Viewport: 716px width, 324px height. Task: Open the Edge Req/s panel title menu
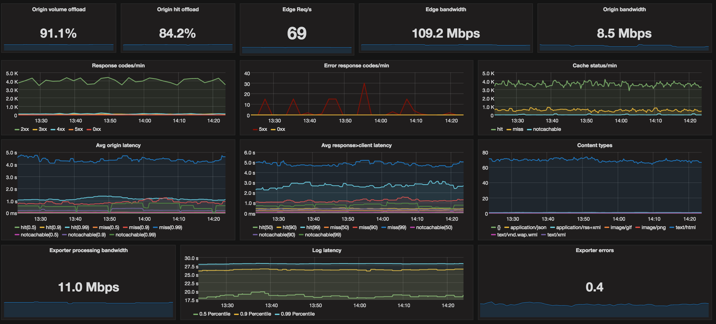click(x=297, y=9)
